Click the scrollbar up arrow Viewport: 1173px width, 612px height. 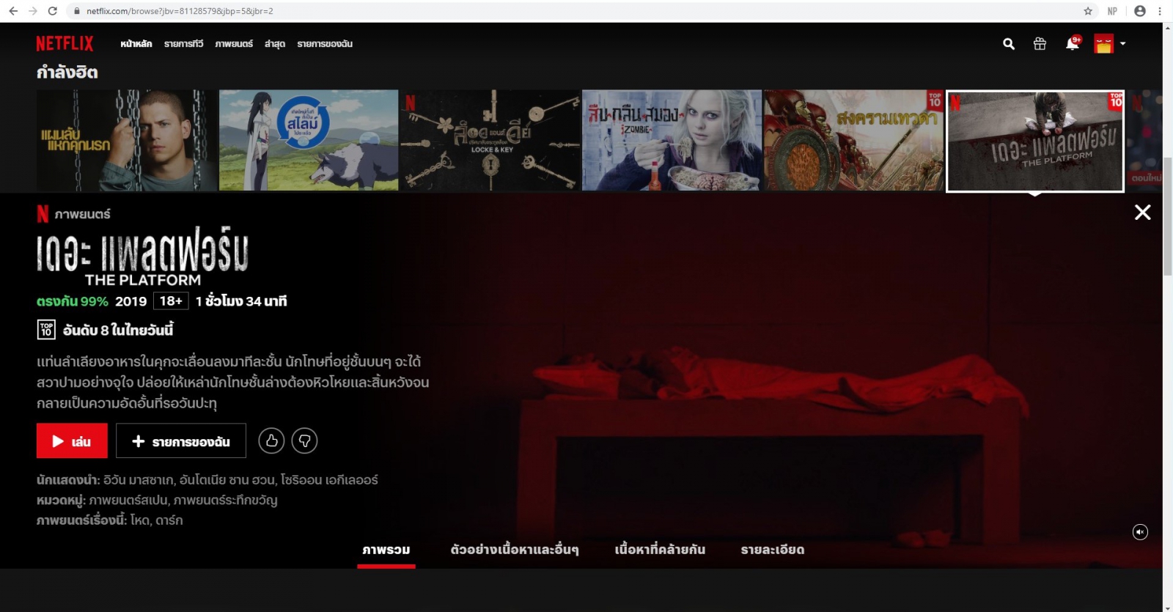(x=1168, y=27)
